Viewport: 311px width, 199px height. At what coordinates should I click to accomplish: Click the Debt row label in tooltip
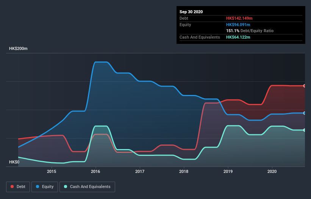click(x=184, y=18)
